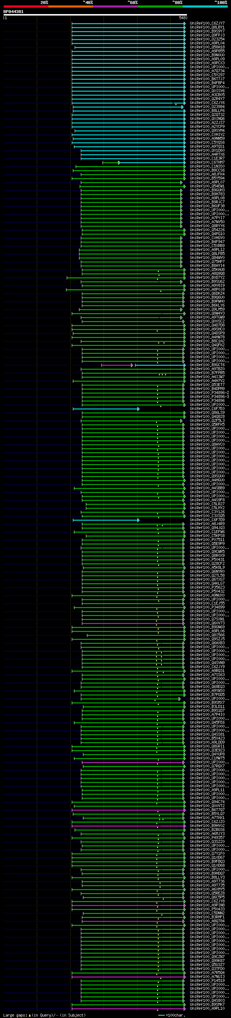Click label UniRef100_Q58A18
Viewport: 231px width, 1018px height.
[207, 47]
